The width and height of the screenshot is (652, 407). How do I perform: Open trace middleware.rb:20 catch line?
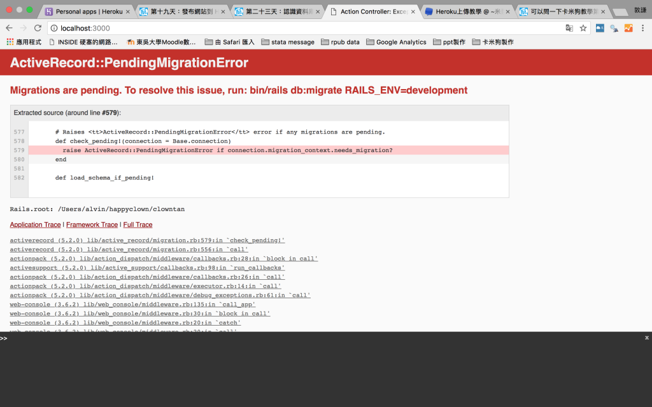coord(125,322)
